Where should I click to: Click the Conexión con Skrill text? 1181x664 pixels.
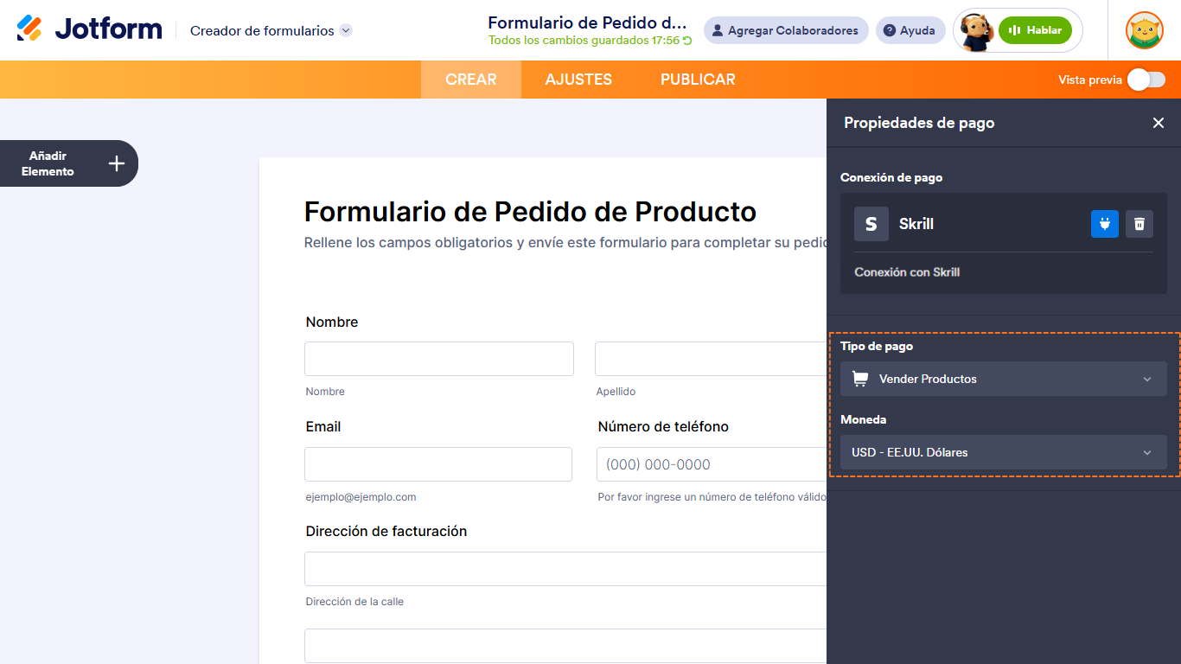click(x=907, y=271)
